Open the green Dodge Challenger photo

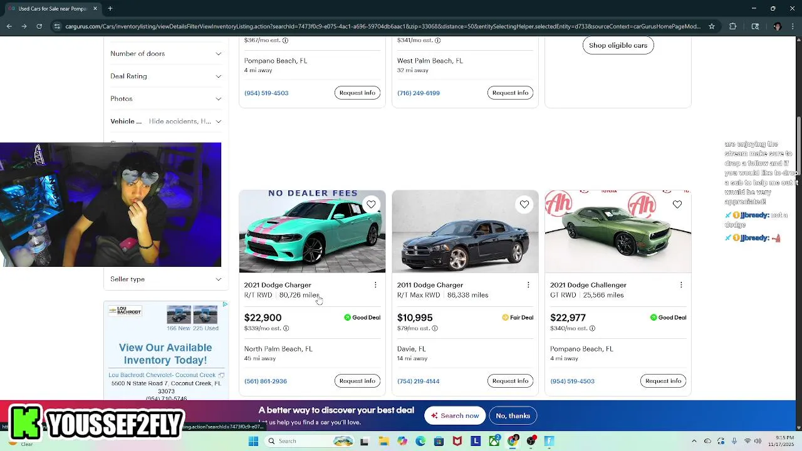click(x=618, y=232)
